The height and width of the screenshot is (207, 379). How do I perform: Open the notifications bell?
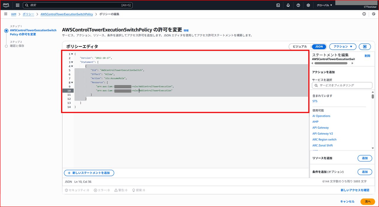point(288,5)
